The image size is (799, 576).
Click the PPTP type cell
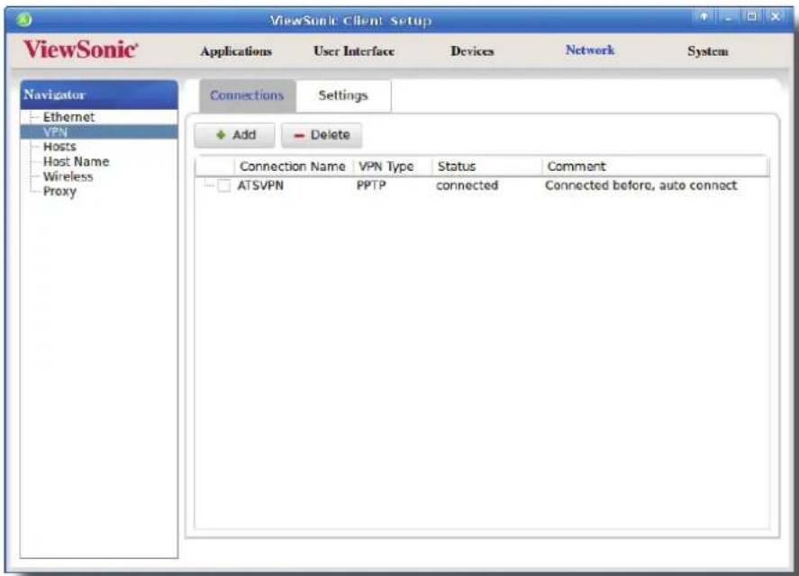click(371, 185)
